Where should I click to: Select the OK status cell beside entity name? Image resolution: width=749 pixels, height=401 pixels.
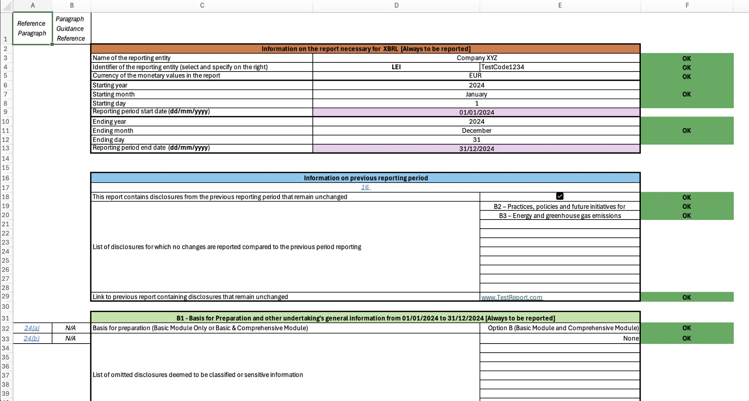[x=687, y=58]
